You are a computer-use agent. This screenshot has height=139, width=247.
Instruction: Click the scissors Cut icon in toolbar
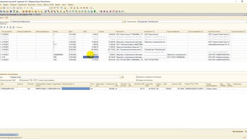click(x=8, y=8)
